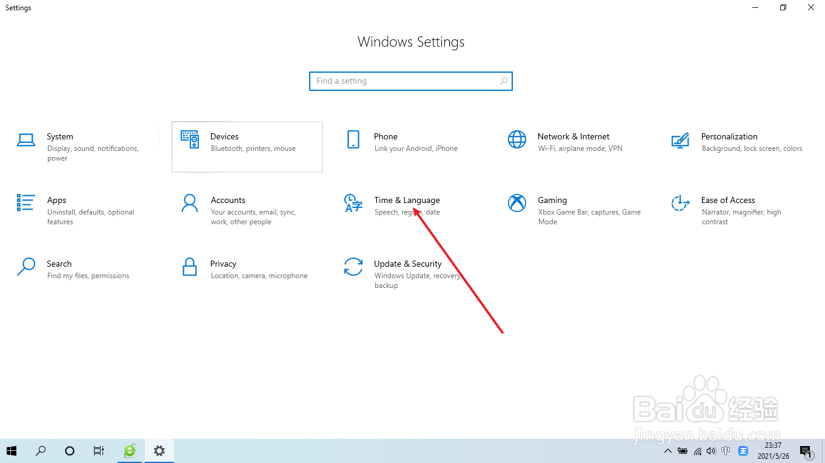
Task: Open the Ease of Access icon
Action: 680,203
